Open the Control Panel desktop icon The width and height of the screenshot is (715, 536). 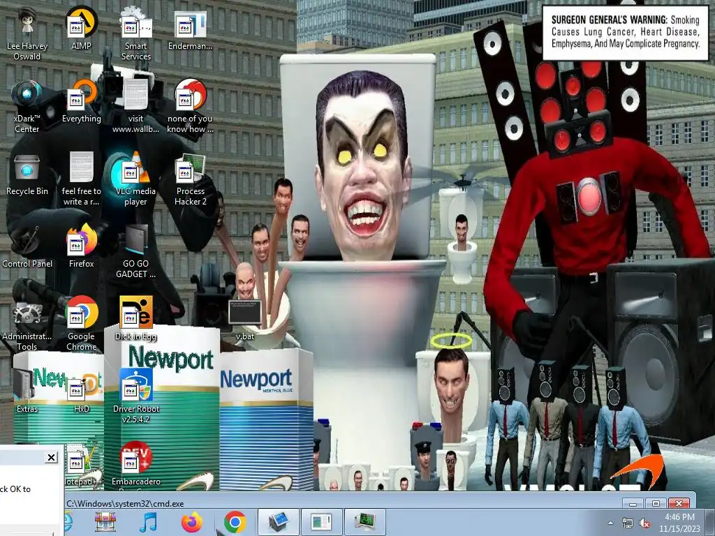tap(27, 248)
